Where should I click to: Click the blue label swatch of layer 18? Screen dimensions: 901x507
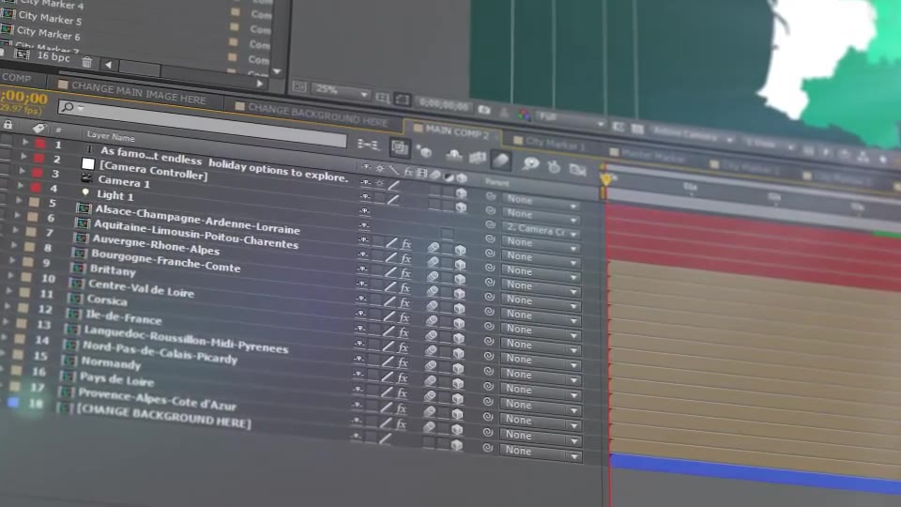(x=12, y=403)
